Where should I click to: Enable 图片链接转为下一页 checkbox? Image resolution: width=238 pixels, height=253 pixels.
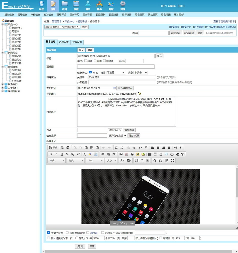pyautogui.click(x=48, y=238)
